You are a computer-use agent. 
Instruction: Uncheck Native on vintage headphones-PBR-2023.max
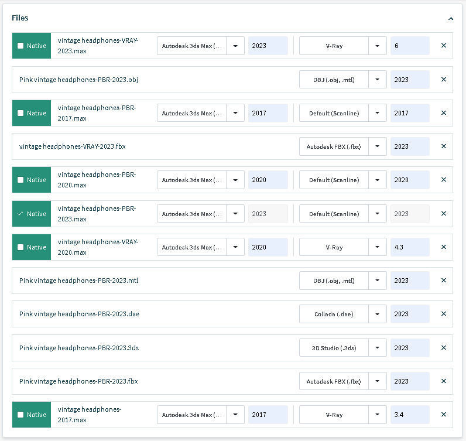pyautogui.click(x=20, y=214)
